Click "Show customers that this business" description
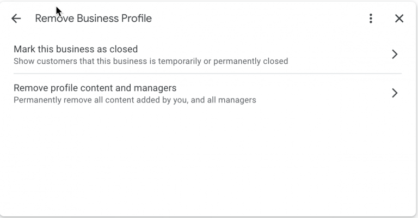Screen dimensions: 418x218 click(82, 61)
